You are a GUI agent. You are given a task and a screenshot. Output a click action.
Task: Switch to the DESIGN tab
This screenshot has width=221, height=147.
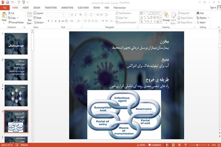click(x=37, y=8)
